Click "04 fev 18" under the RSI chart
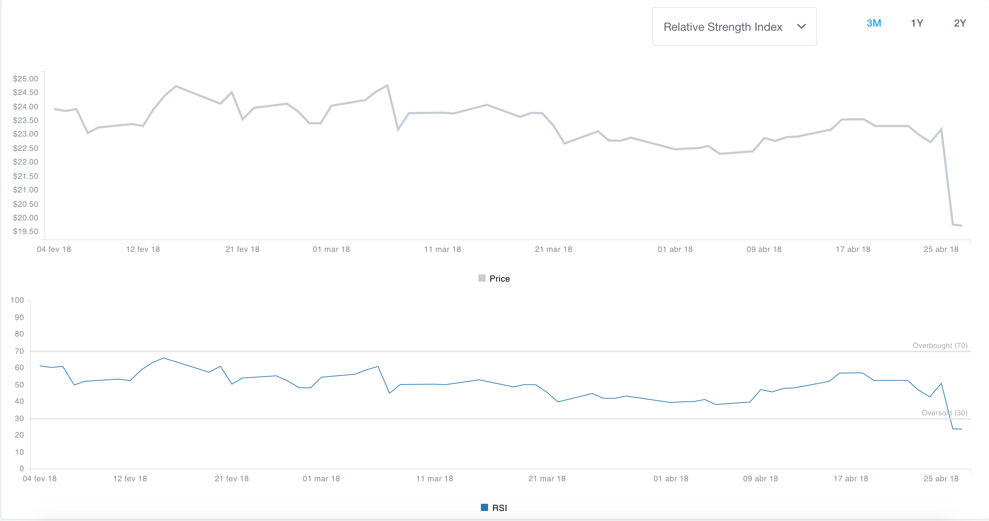The height and width of the screenshot is (521, 989). [39, 479]
